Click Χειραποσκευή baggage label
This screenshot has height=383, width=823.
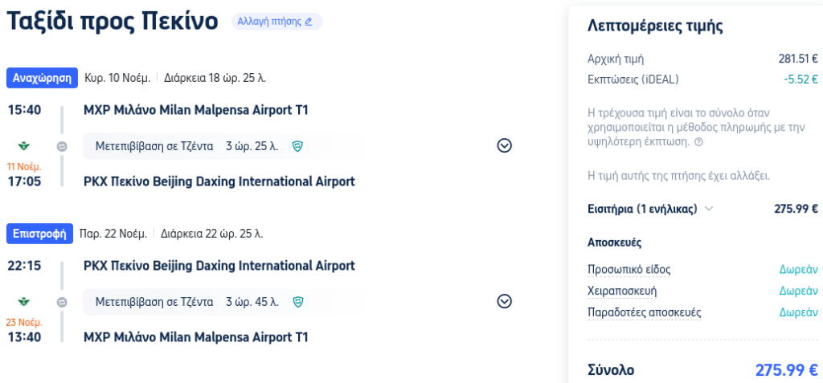tap(622, 291)
